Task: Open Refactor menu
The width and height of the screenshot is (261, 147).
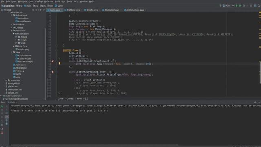Action: [49, 2]
